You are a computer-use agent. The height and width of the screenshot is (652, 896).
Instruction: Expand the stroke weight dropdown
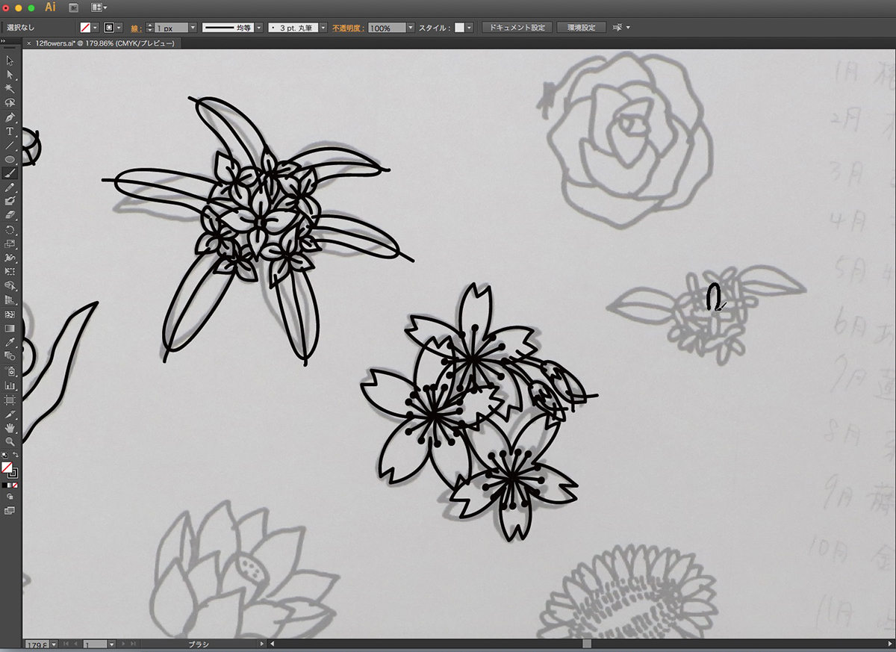pyautogui.click(x=193, y=28)
